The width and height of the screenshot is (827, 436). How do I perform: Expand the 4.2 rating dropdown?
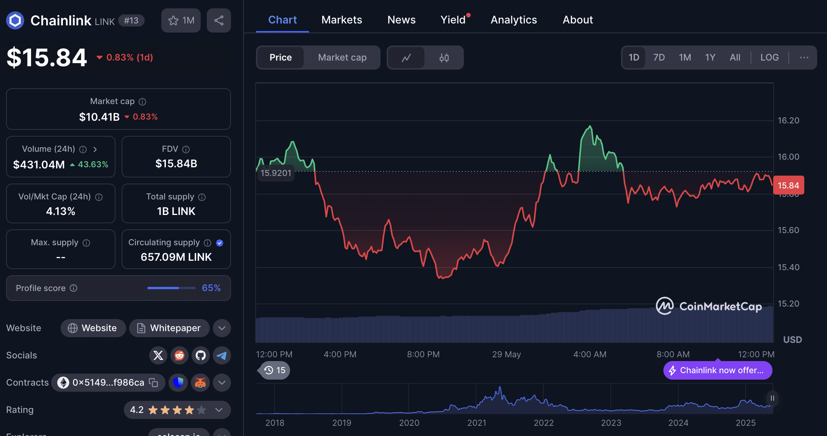(x=219, y=410)
